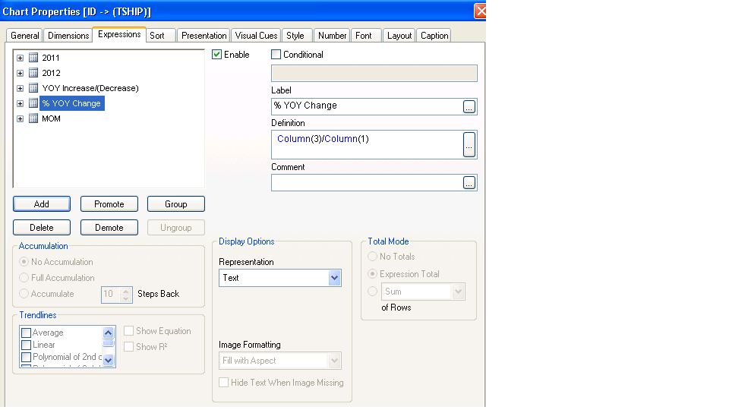Select the Accumulate steps back radio button
Image resolution: width=729 pixels, height=410 pixels.
pos(24,293)
